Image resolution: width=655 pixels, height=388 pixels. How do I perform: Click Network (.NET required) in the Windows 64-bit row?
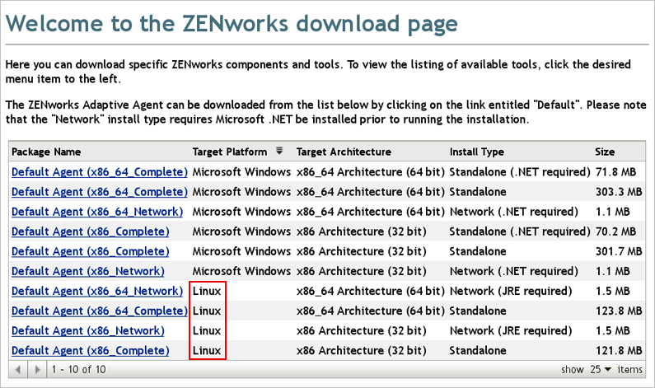click(x=514, y=212)
